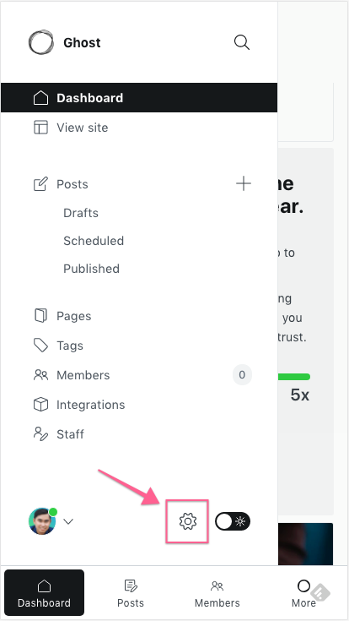Click the Integrations cube icon

(x=40, y=405)
